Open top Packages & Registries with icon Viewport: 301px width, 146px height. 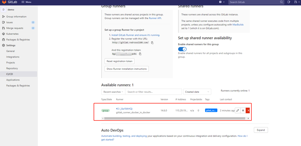[x=18, y=39]
